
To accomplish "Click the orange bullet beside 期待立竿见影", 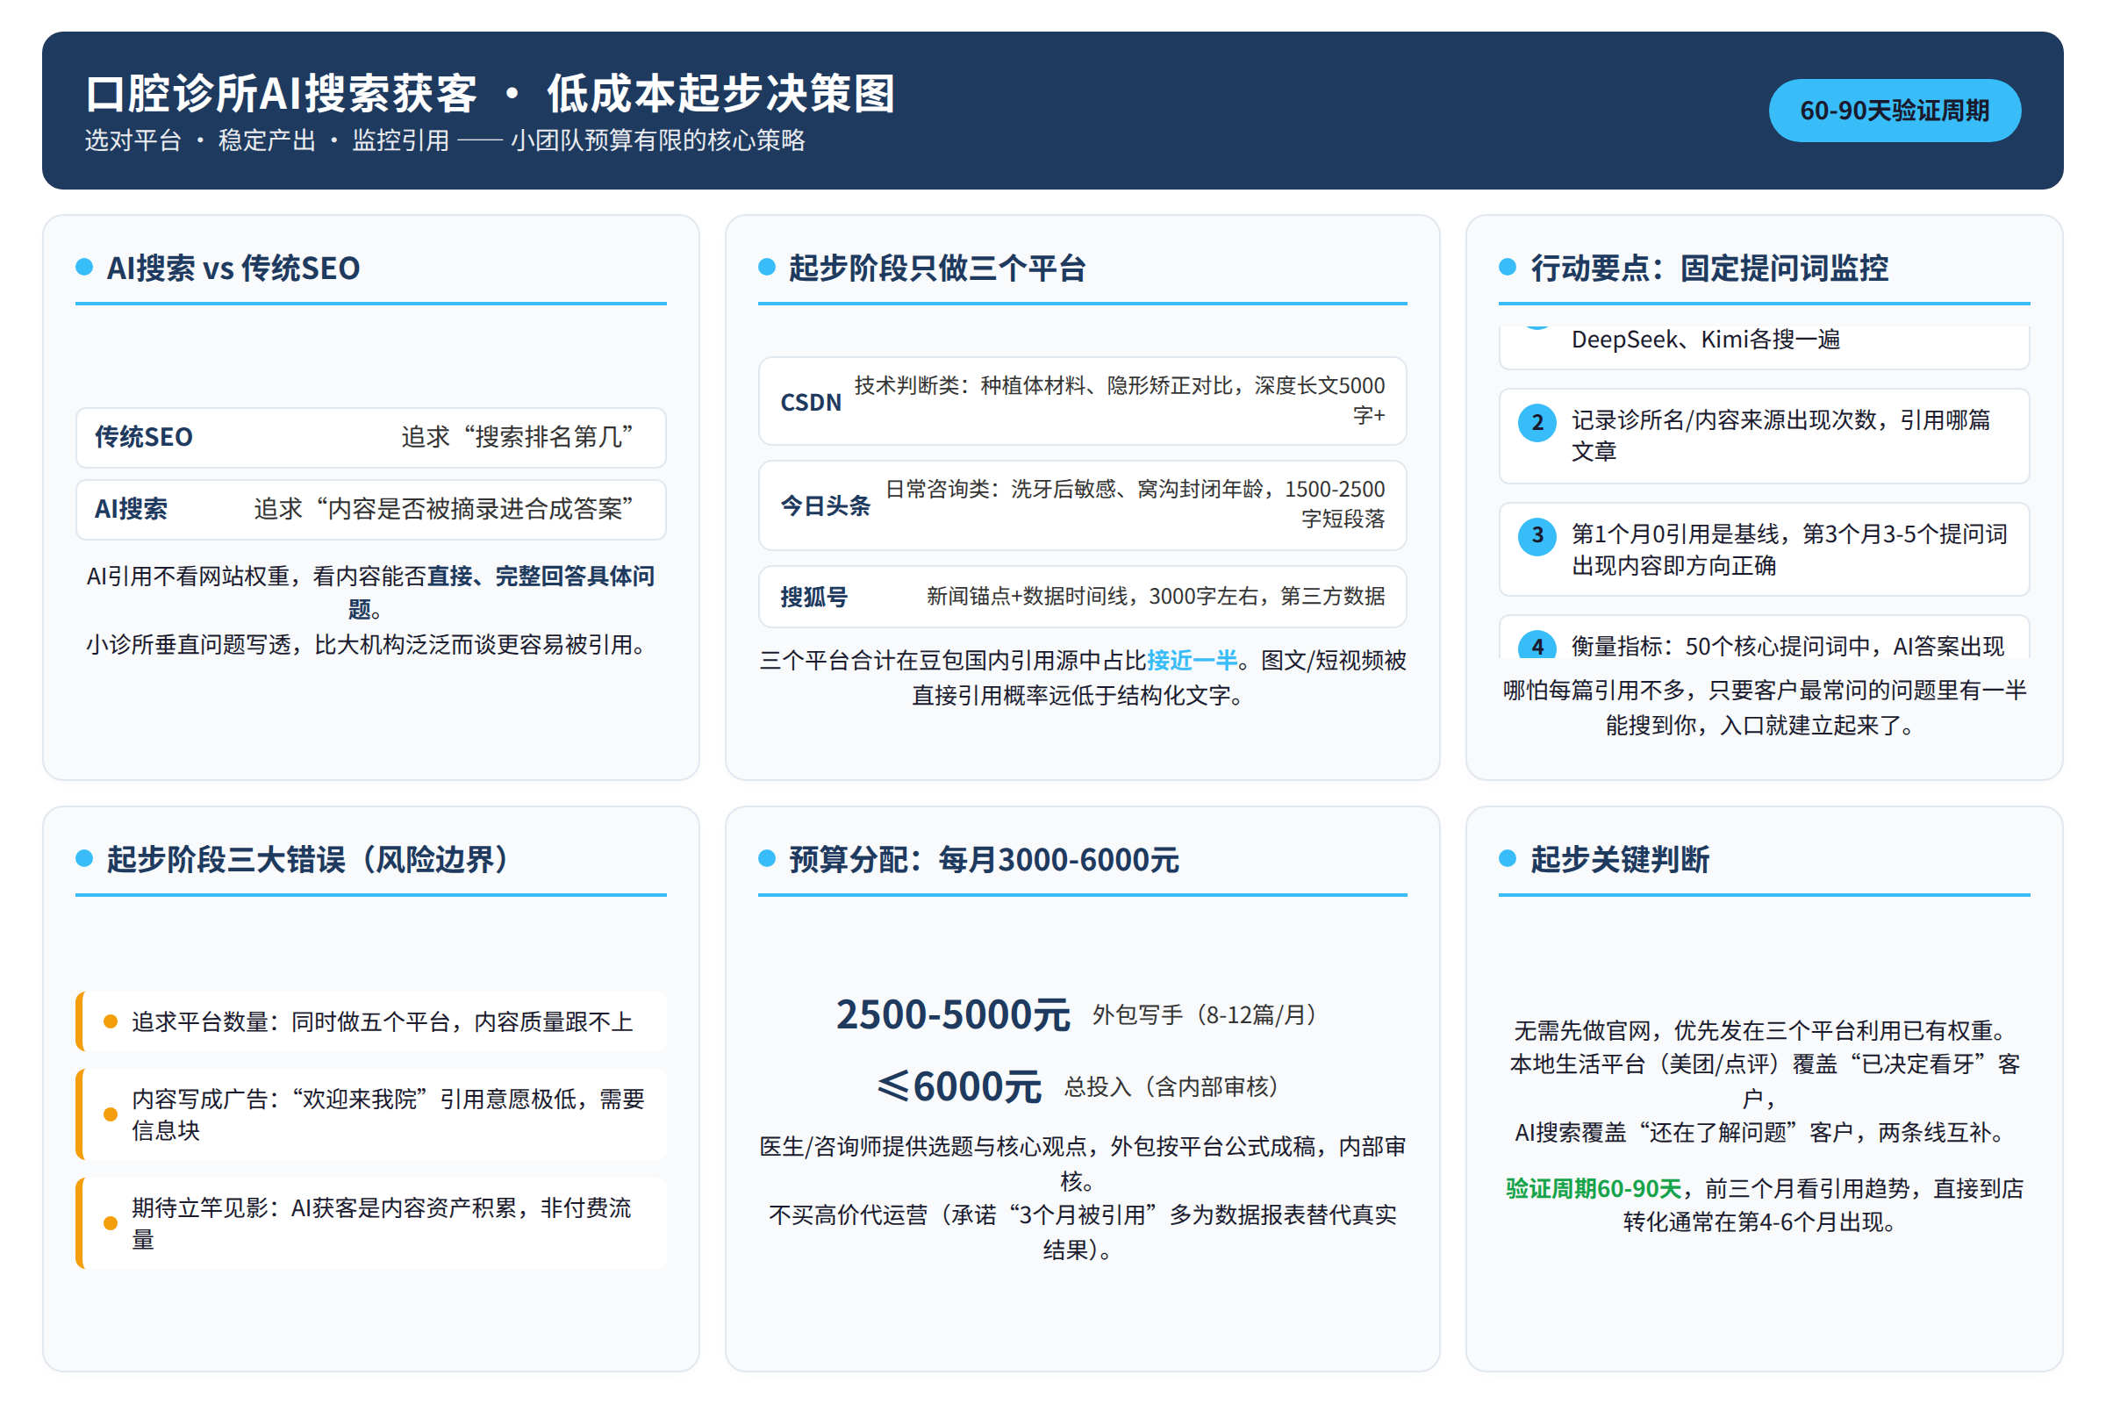I will point(111,1223).
